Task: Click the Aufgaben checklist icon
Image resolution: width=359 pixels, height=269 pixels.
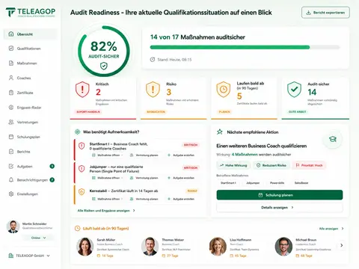Action: [11, 166]
